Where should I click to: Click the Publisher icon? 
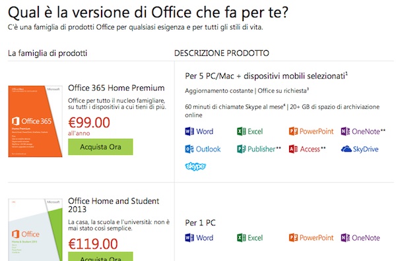[242, 149]
